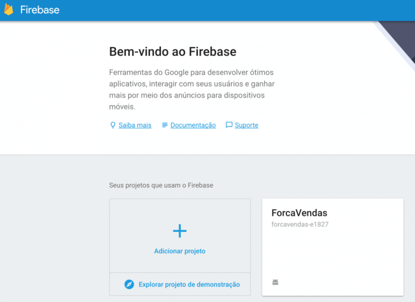415x302 pixels.
Task: Open the ForcaVendas project title
Action: pos(299,213)
